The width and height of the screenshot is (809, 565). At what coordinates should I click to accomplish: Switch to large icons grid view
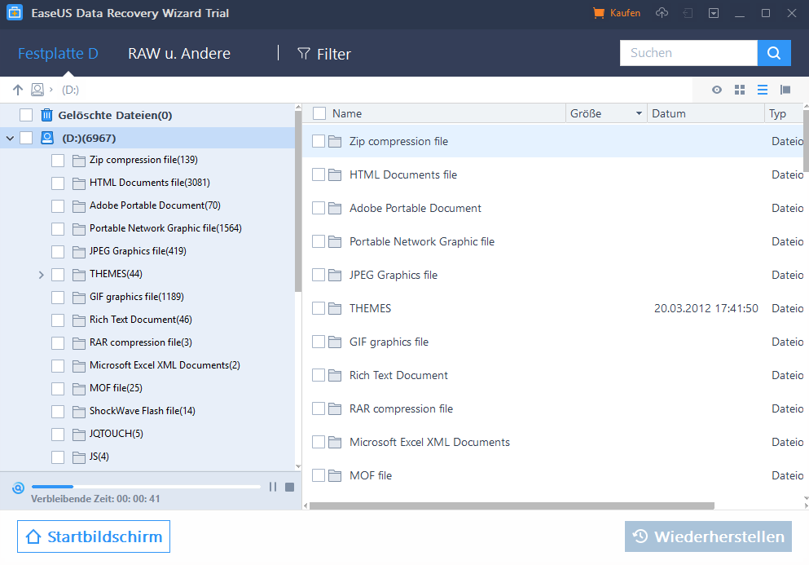tap(740, 90)
